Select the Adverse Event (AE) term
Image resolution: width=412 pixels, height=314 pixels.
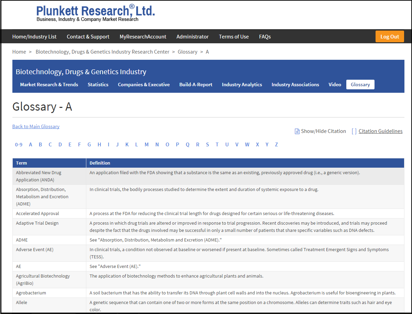pos(35,250)
